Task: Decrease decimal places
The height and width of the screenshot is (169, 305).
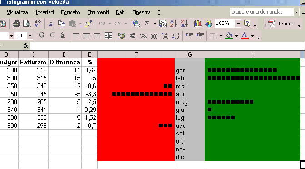Action: [175, 36]
